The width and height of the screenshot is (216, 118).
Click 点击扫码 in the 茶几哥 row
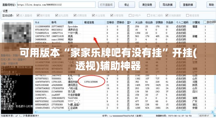point(181,92)
